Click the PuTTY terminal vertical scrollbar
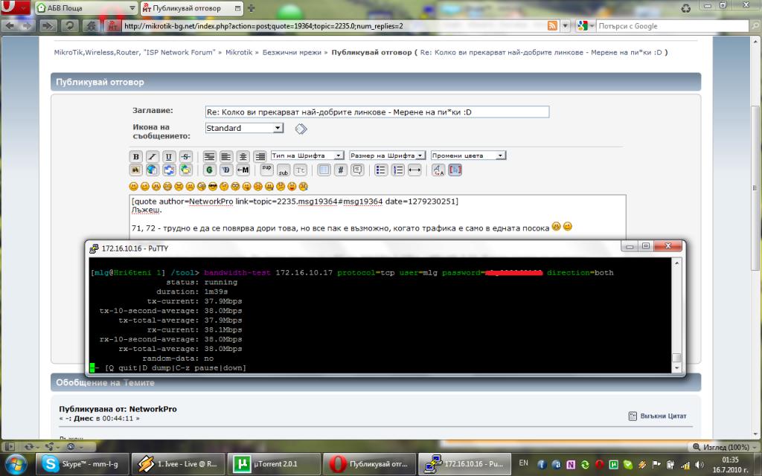The image size is (762, 476). point(676,312)
